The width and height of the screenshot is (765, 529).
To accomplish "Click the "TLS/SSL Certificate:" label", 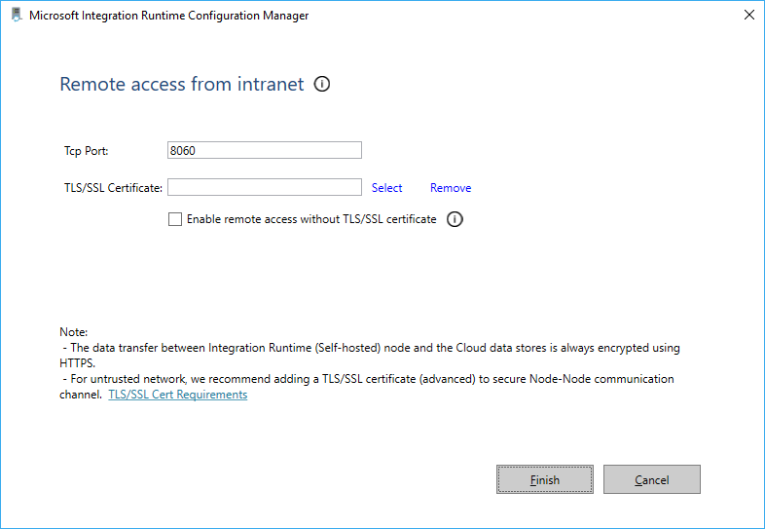I will (113, 188).
